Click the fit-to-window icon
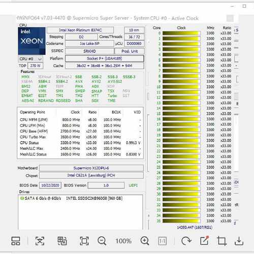 (84, 241)
